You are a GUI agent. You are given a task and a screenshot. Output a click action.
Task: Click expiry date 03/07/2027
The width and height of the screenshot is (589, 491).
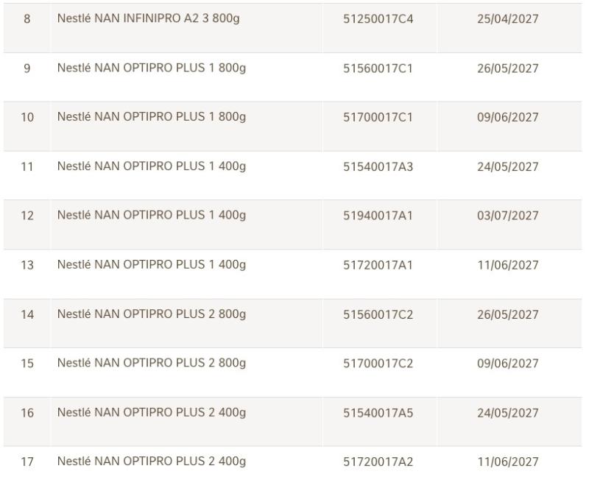[508, 216]
